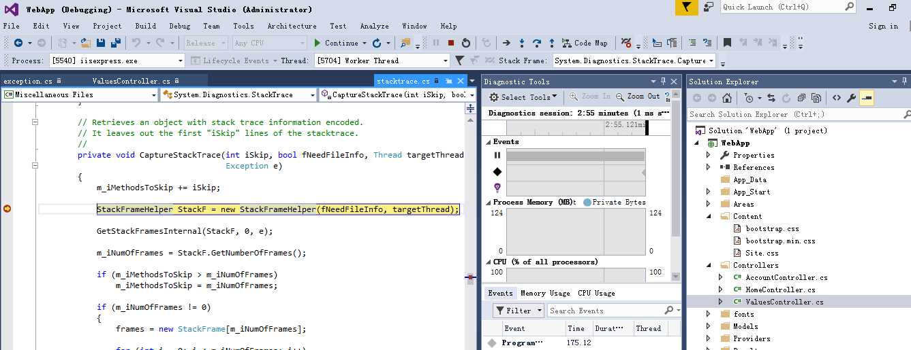Click the Show Next Statement arrow
This screenshot has height=350, width=911.
[506, 43]
